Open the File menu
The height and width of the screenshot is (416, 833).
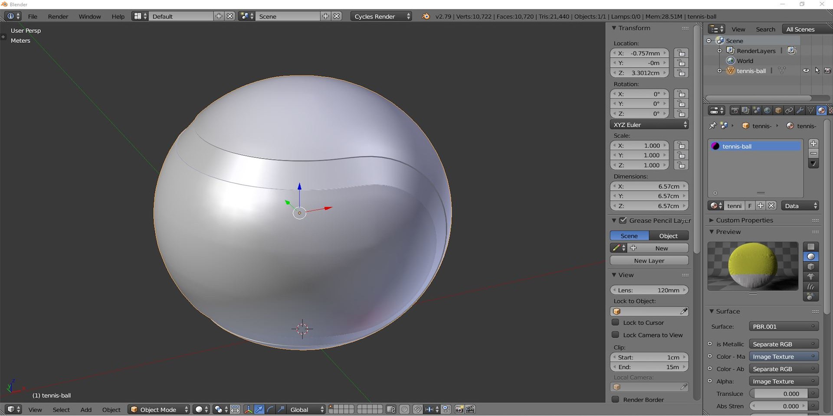33,16
